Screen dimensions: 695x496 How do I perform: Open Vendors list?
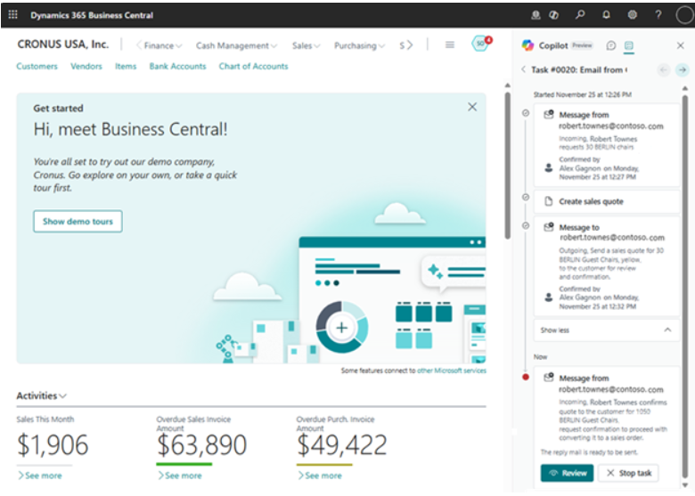coord(86,66)
